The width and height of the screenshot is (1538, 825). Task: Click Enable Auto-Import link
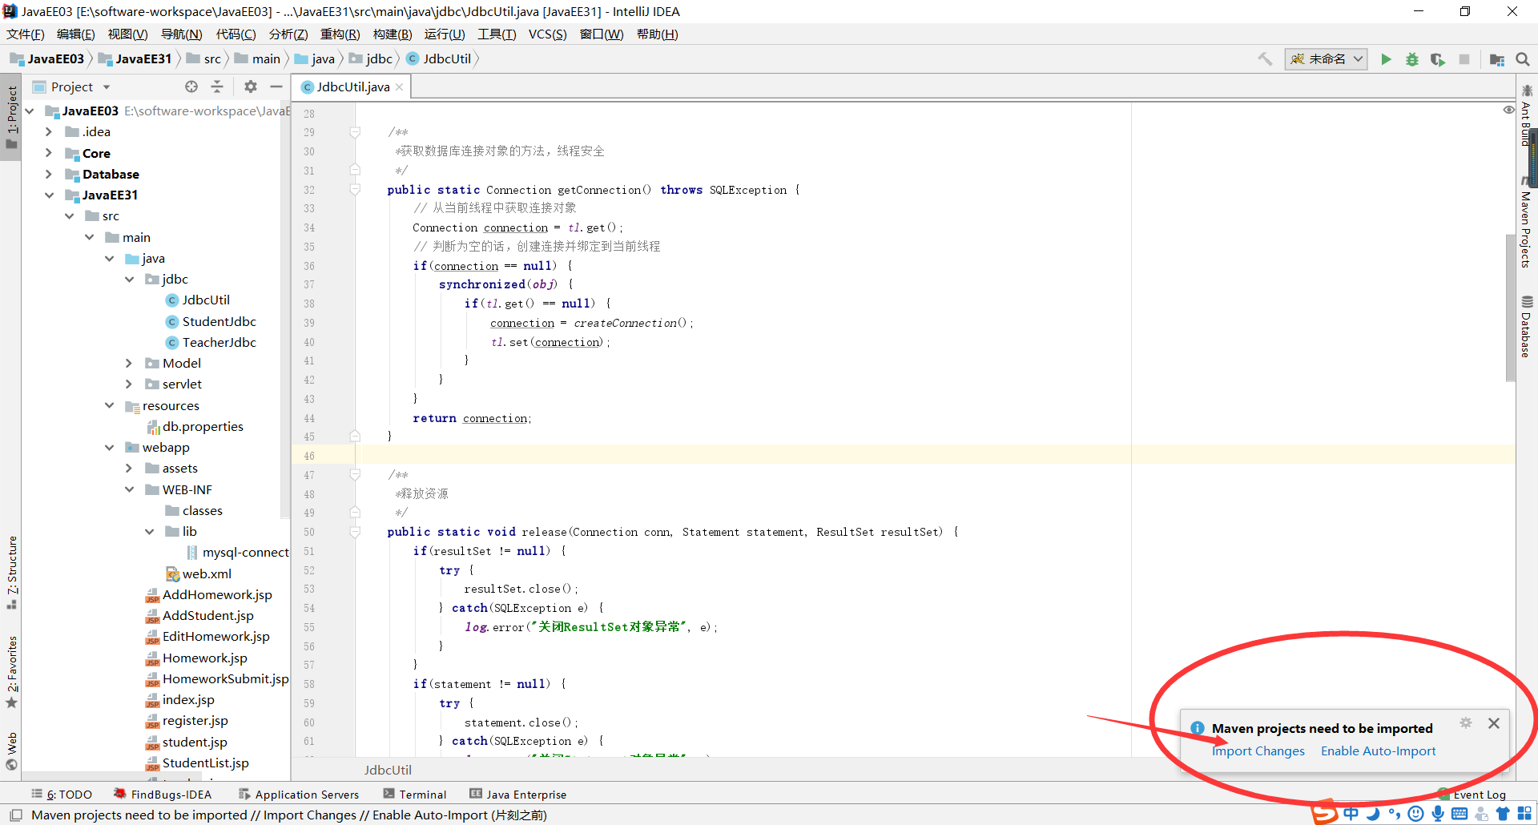tap(1378, 751)
